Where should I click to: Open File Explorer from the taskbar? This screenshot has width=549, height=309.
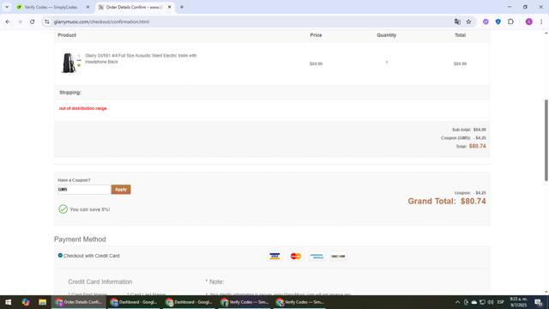click(x=42, y=302)
